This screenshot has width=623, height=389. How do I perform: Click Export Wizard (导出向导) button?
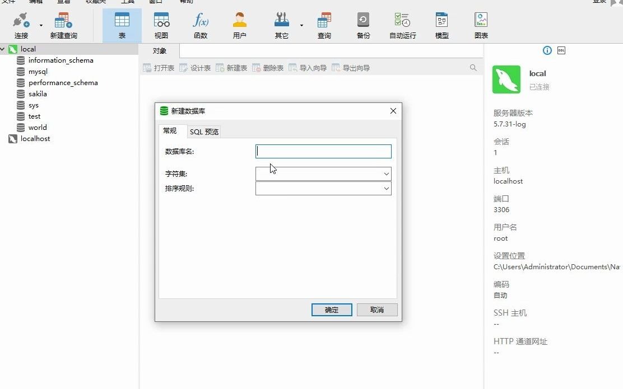pyautogui.click(x=351, y=68)
